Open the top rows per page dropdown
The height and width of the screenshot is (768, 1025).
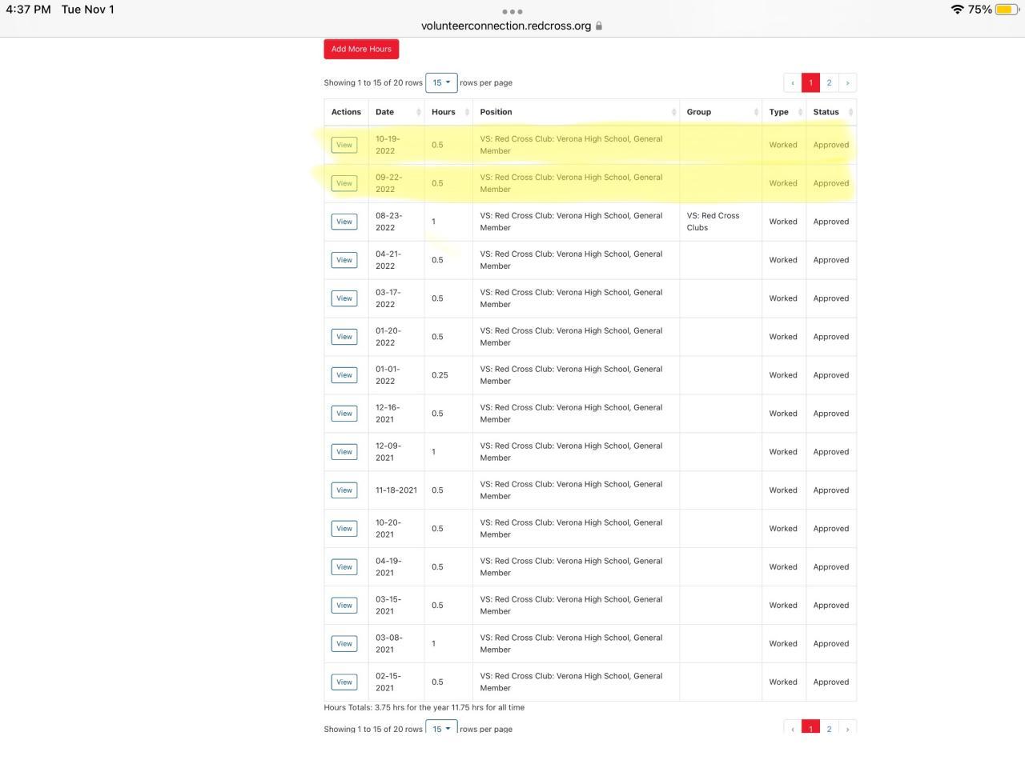(x=441, y=82)
